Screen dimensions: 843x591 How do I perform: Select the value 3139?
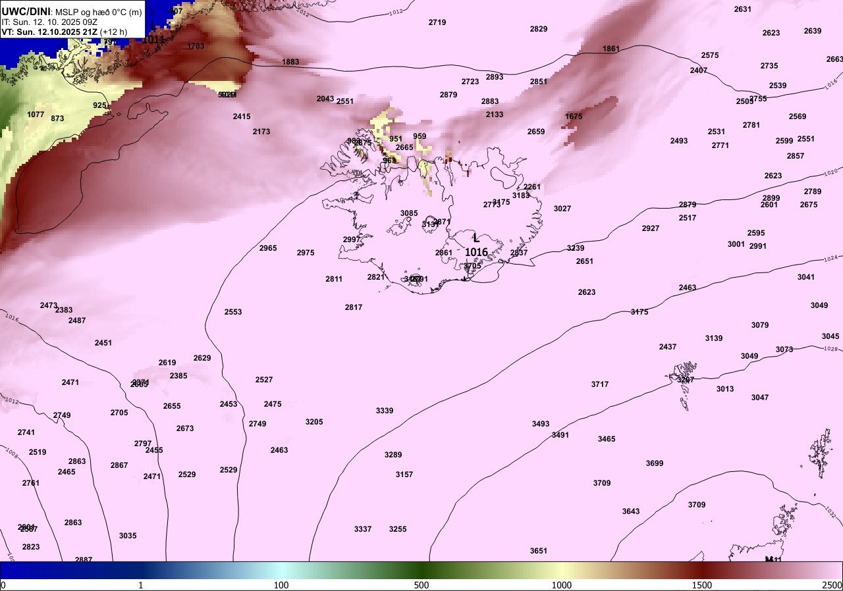coord(714,338)
